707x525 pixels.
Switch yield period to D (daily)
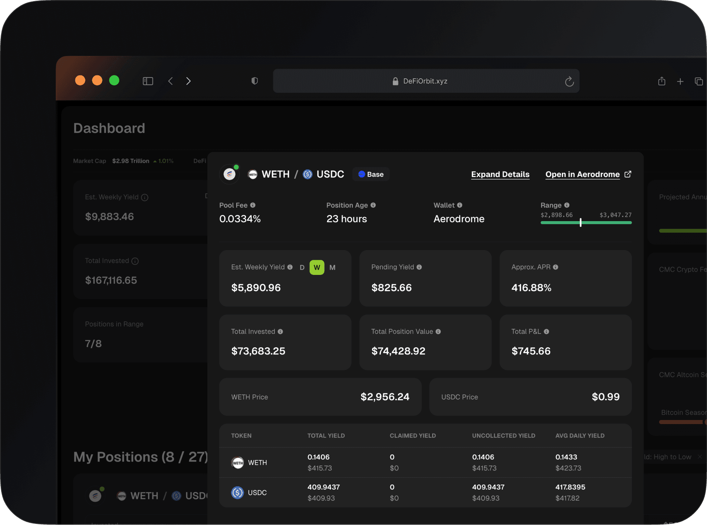(x=302, y=268)
